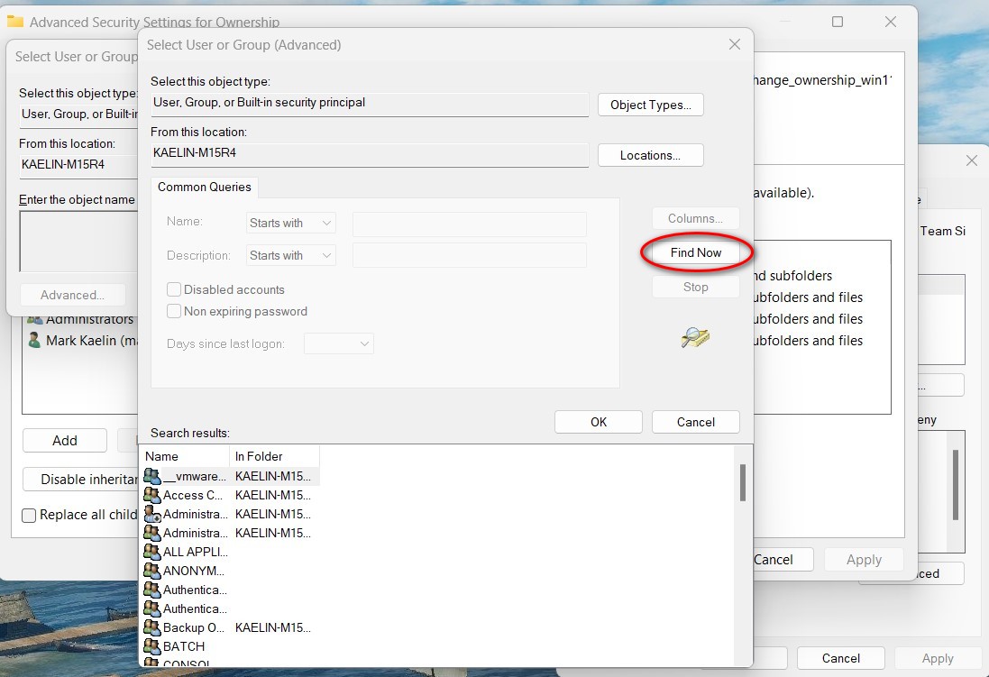Select the Backup Operators group icon
The image size is (989, 677).
(x=151, y=627)
